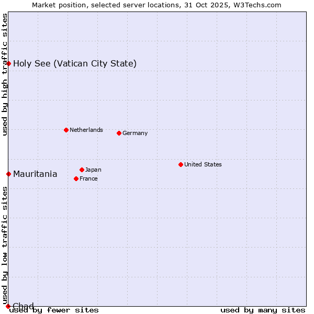The image size is (314, 314).
Task: Select the Mauritania red data point
Action: [x=9, y=174]
